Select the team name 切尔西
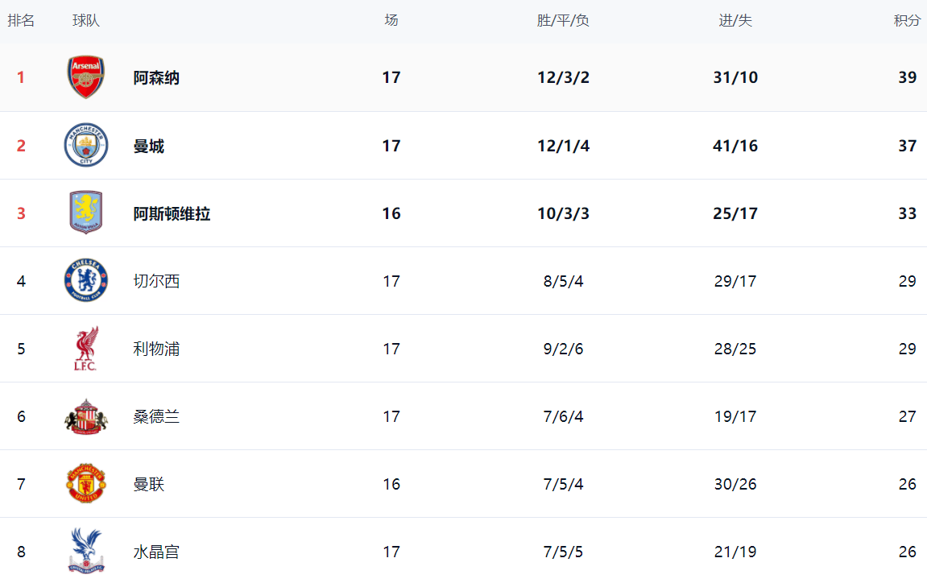This screenshot has height=583, width=927. 156,281
